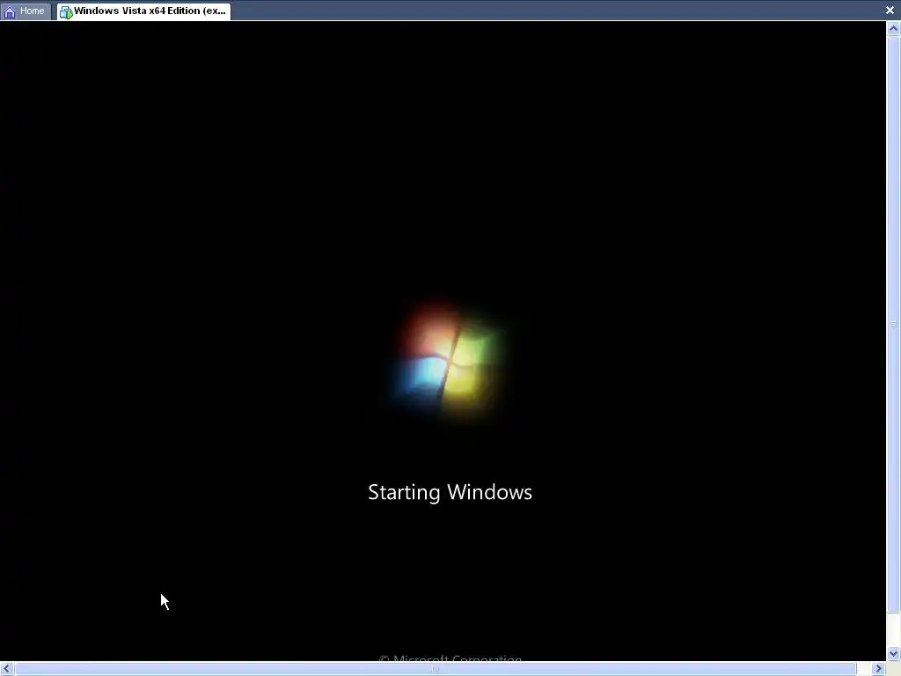Click the vertical scrollbar thumb
This screenshot has height=676, width=901.
pyautogui.click(x=893, y=325)
